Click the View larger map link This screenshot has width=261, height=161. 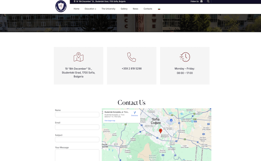tap(110, 120)
